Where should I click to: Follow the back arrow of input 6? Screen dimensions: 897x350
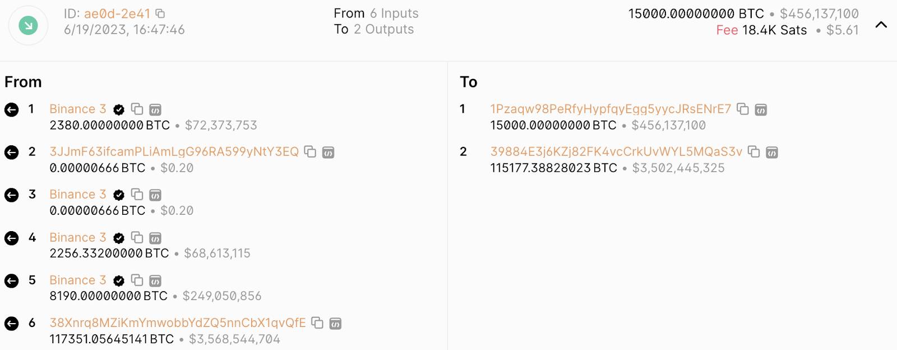(12, 323)
